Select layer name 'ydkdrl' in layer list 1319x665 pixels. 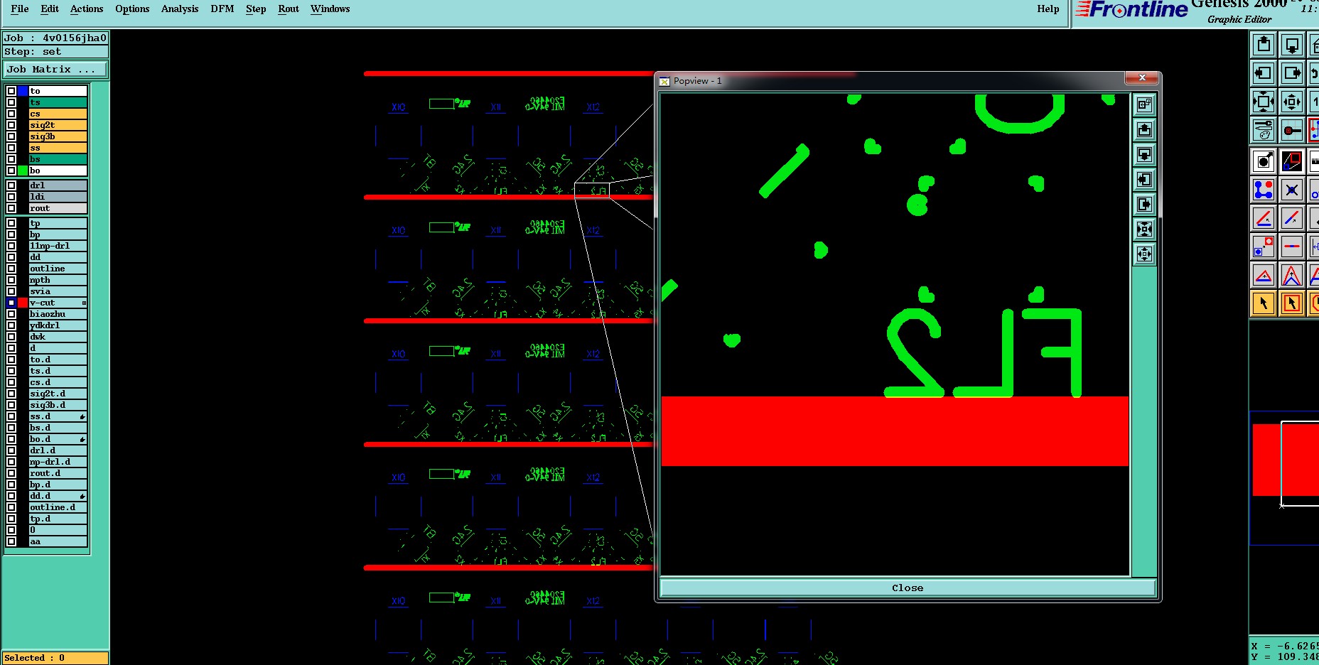click(58, 325)
